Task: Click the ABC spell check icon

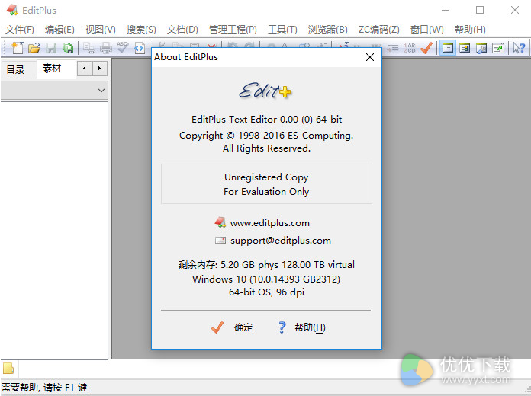Action: click(x=122, y=48)
